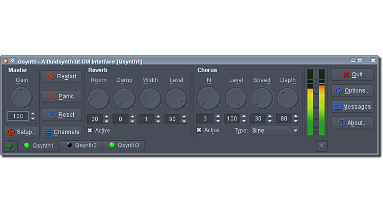Open the About dialog
Viewport: 383px width, 215px height.
pyautogui.click(x=352, y=123)
